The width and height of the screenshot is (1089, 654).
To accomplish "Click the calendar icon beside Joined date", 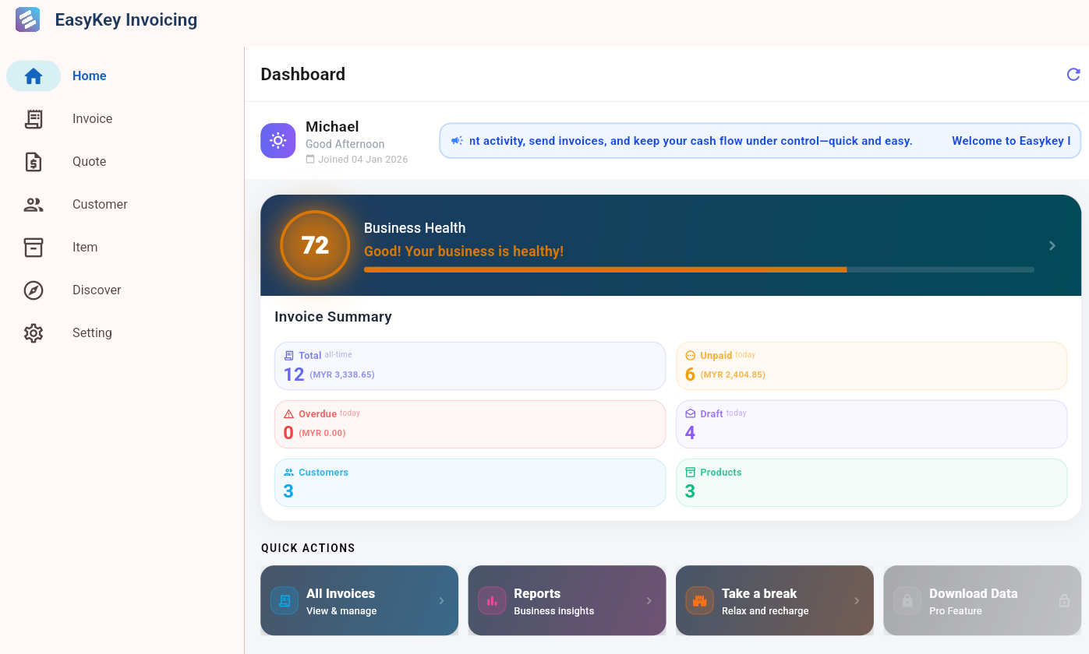I will [310, 159].
